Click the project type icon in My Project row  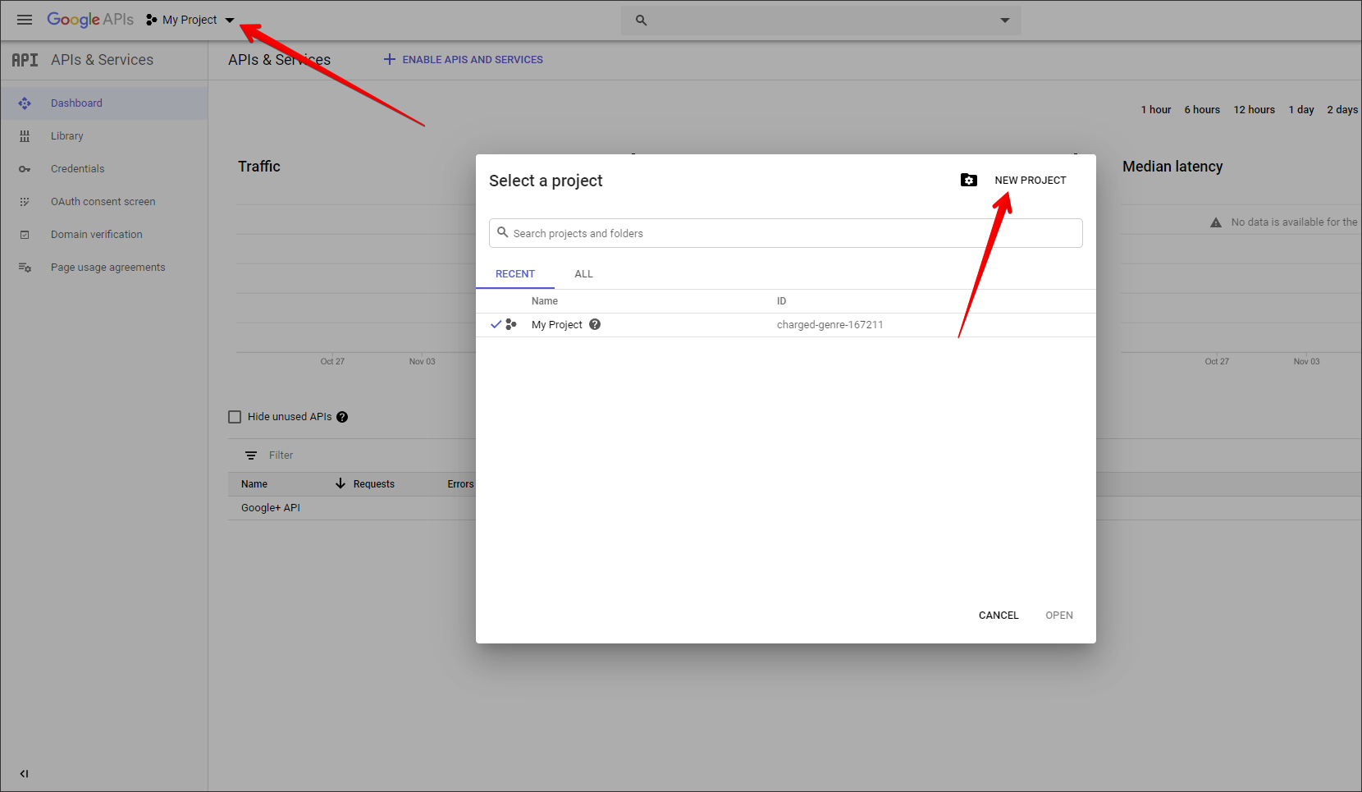(511, 325)
